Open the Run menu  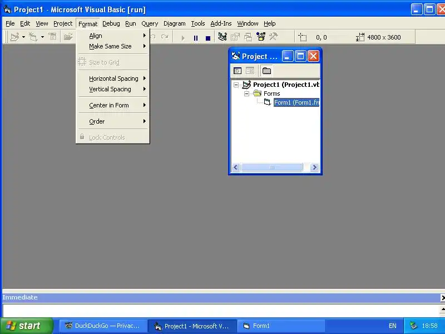131,23
